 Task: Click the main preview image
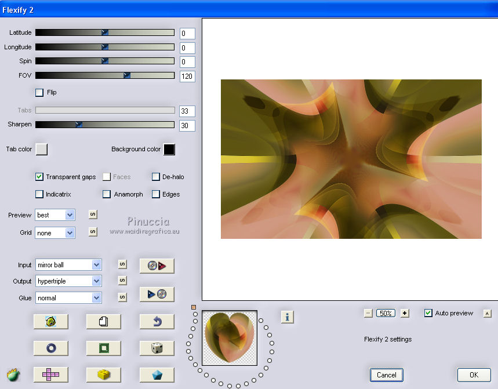[351, 159]
